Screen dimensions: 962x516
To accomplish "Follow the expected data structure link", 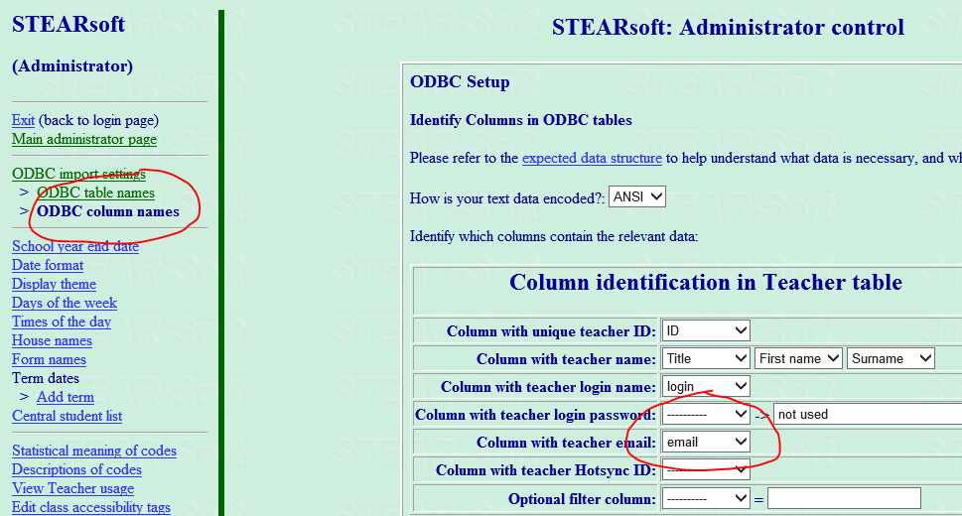I will (x=592, y=159).
